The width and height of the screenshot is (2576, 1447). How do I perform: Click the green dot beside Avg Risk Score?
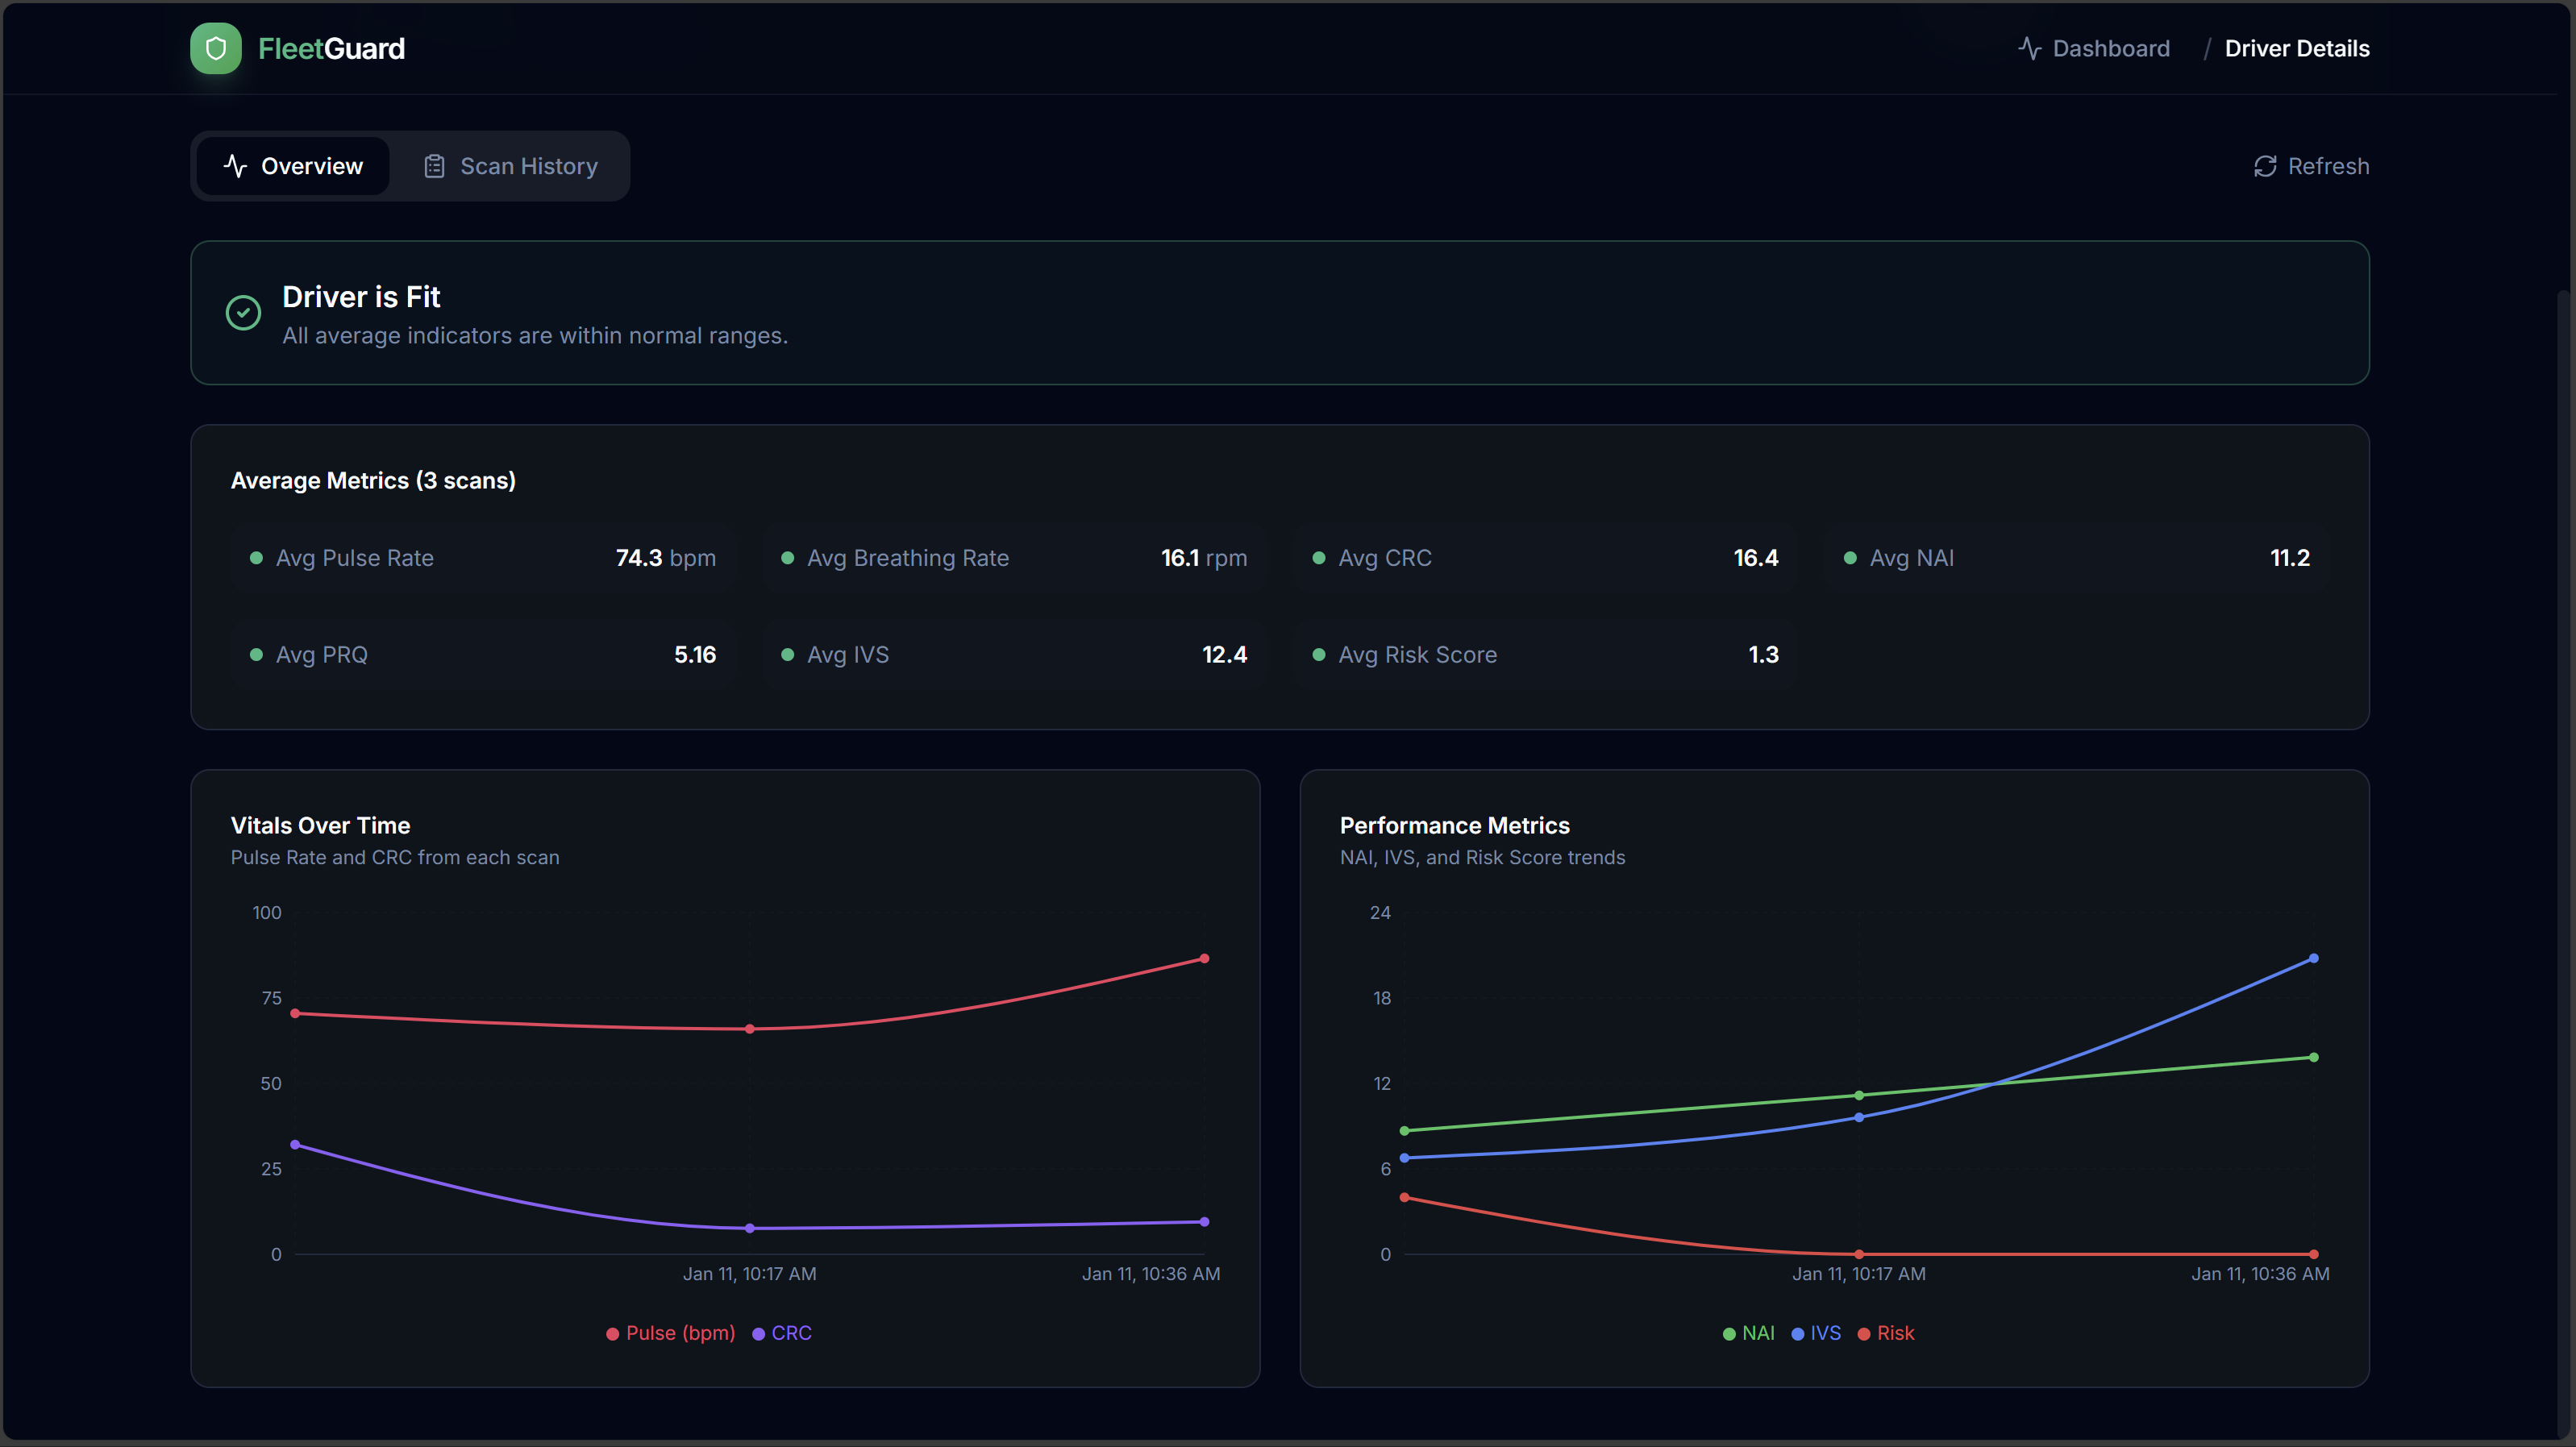point(1318,655)
